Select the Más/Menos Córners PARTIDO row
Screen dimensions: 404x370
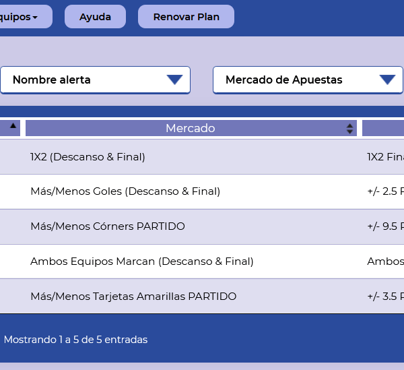[x=108, y=226]
